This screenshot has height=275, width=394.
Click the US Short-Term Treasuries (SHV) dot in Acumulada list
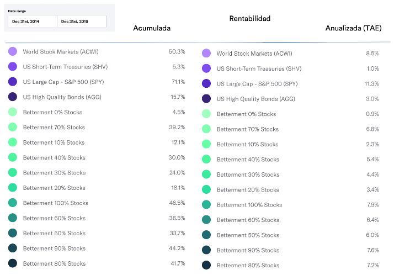pyautogui.click(x=13, y=67)
